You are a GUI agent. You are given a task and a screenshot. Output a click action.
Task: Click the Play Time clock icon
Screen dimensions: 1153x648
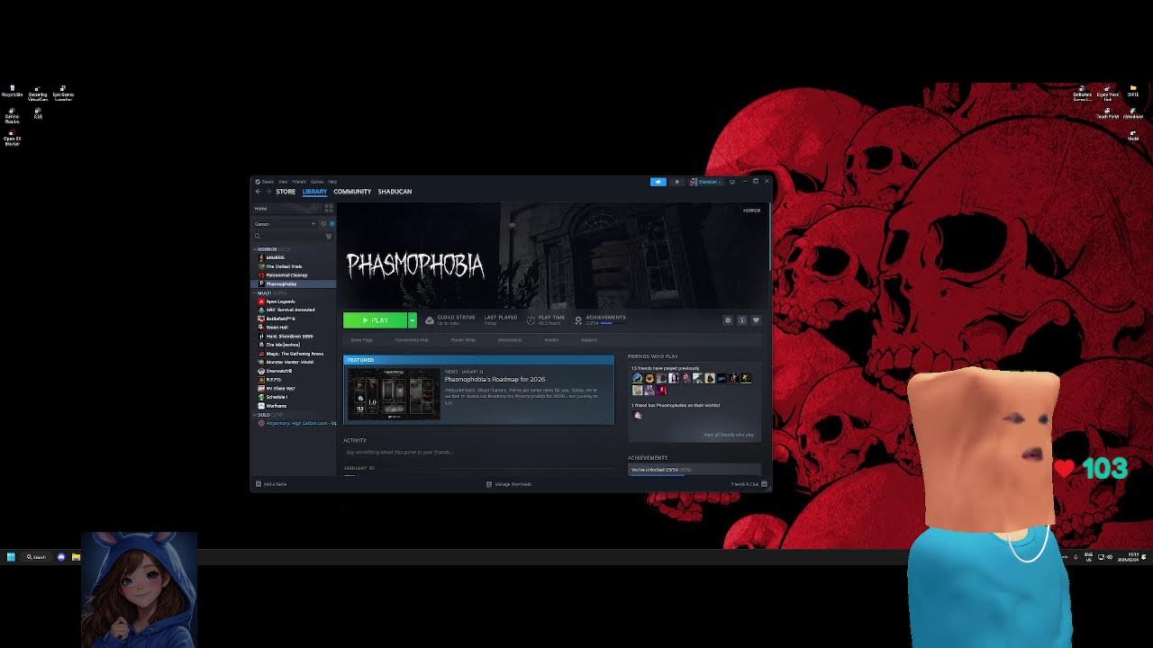(531, 320)
